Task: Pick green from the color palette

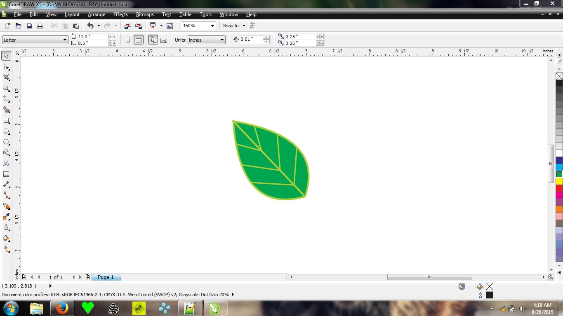Action: click(559, 174)
